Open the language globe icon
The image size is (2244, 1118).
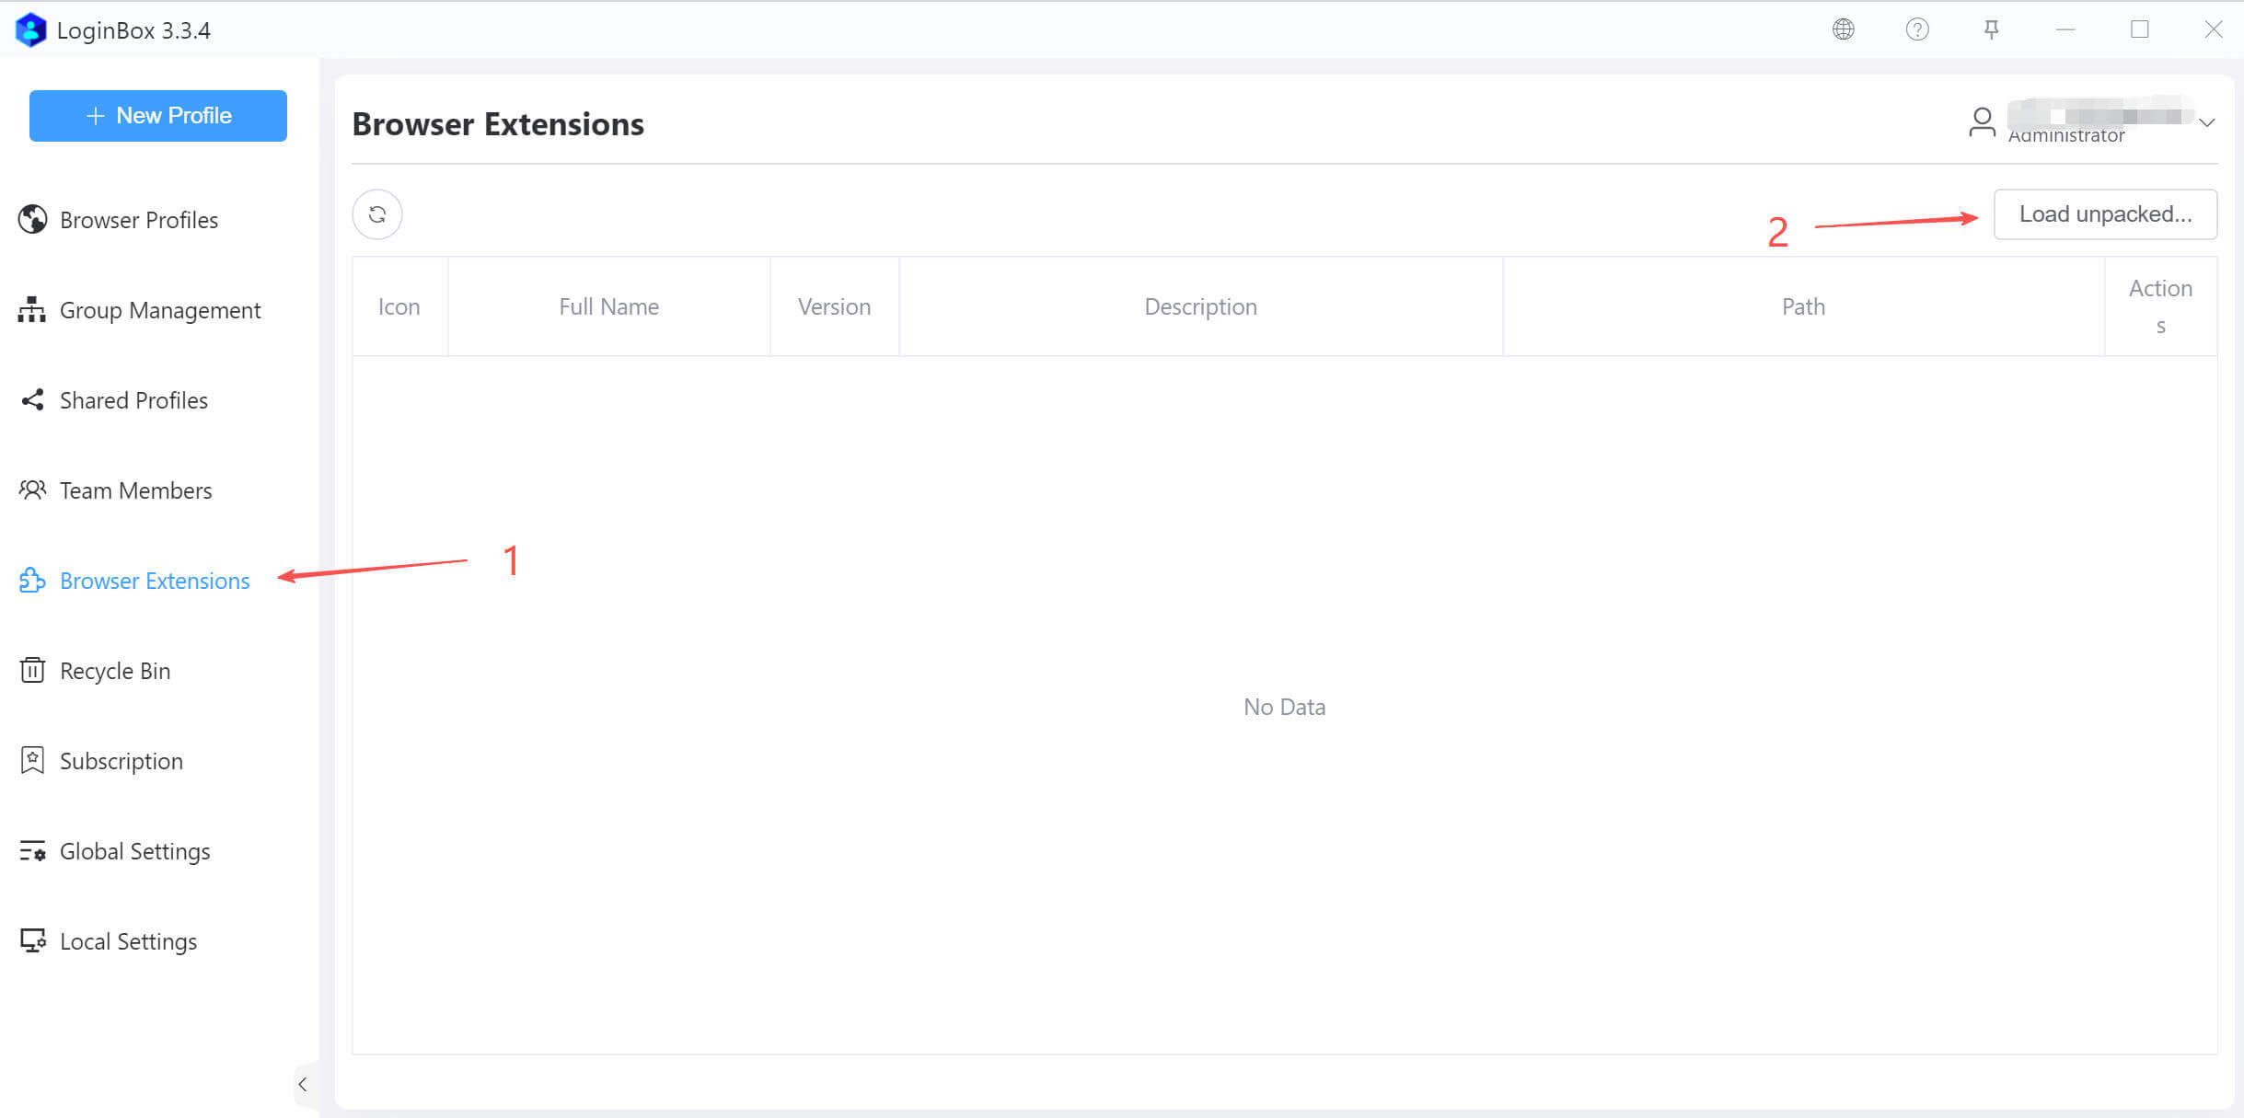(1843, 29)
